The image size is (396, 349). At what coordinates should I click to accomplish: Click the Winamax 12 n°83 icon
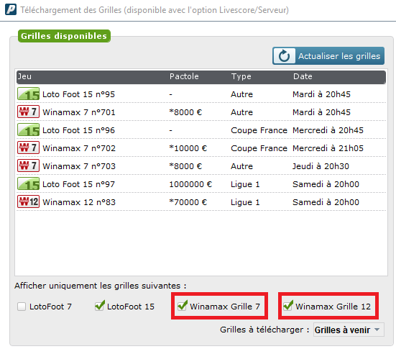pos(28,201)
